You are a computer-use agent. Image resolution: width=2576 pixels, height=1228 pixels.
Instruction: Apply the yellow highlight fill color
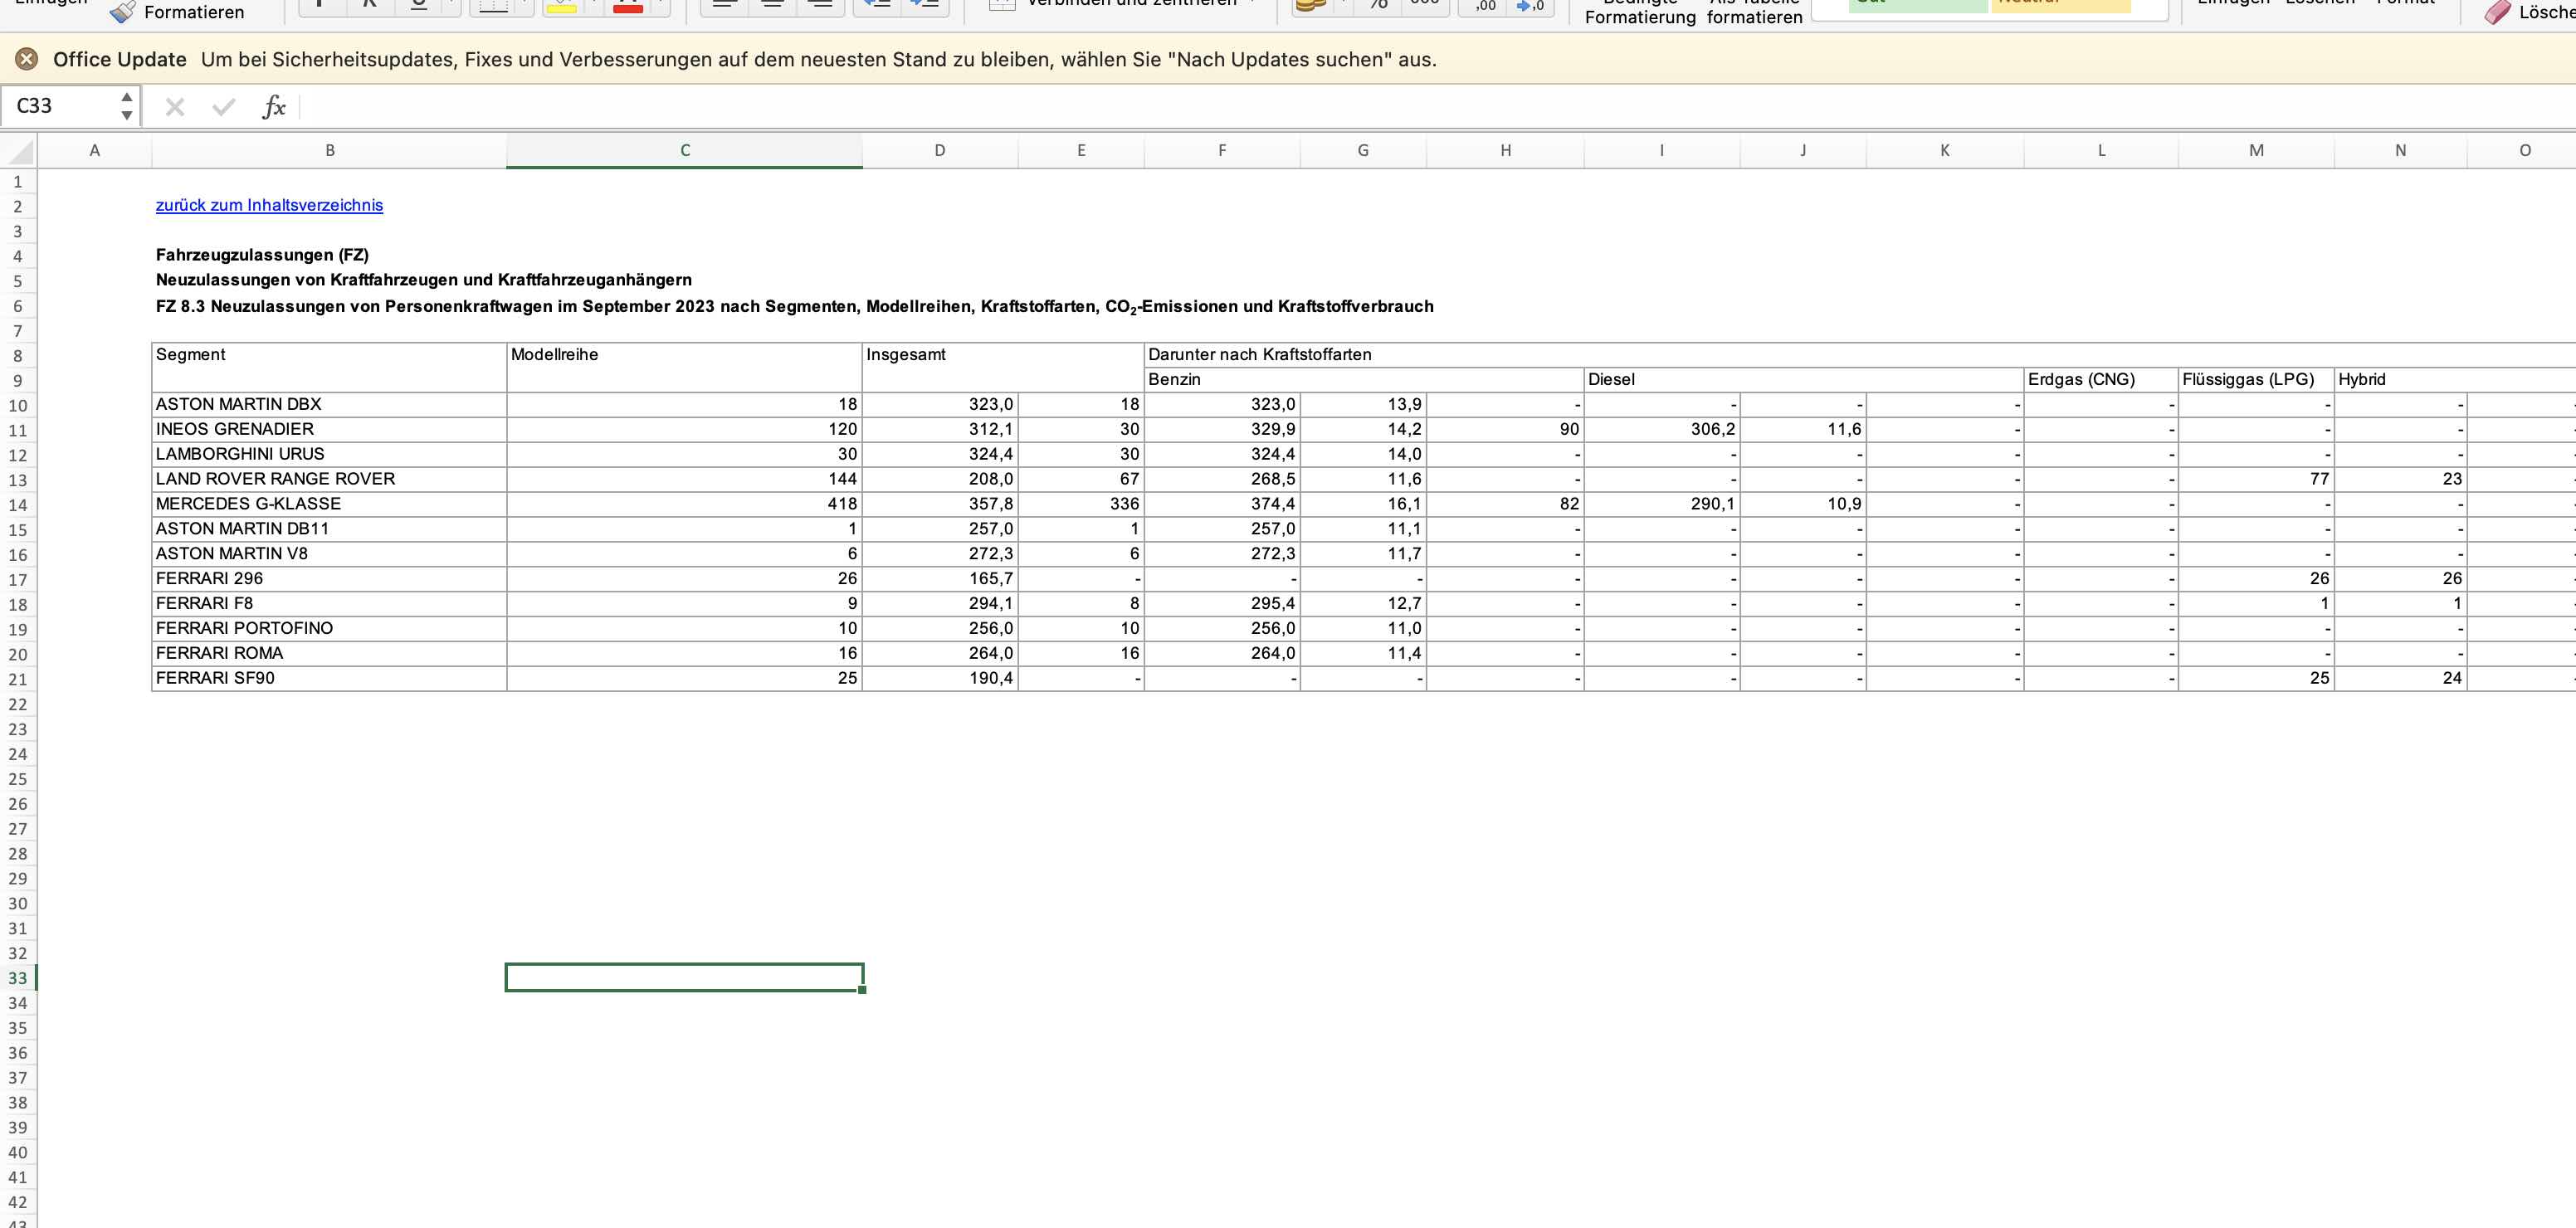pos(562,5)
